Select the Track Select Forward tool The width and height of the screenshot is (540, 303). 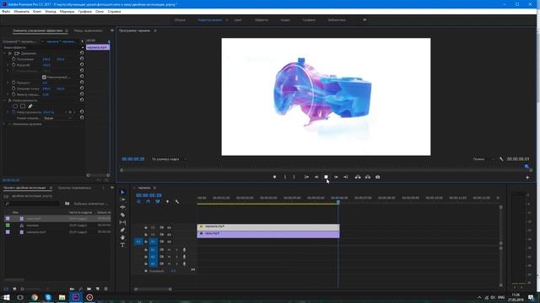click(x=123, y=199)
